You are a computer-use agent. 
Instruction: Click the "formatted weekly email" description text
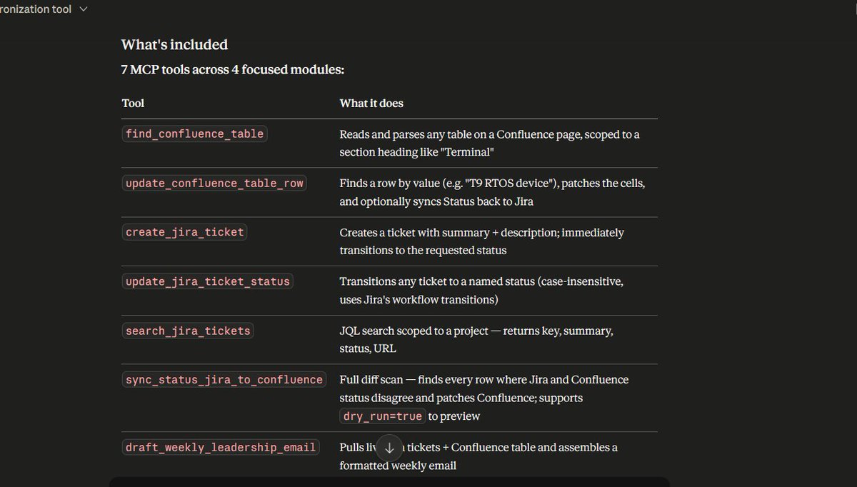(398, 466)
